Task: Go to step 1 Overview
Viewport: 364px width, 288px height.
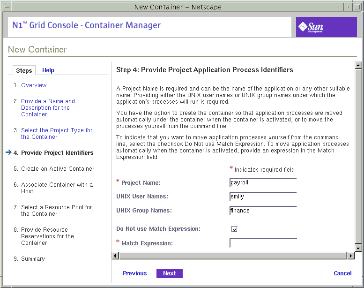Action: tap(34, 85)
